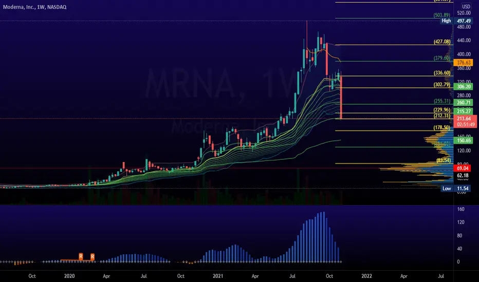Click the red 213.64 current price label
Screen dimensions: 479x282
[464, 118]
